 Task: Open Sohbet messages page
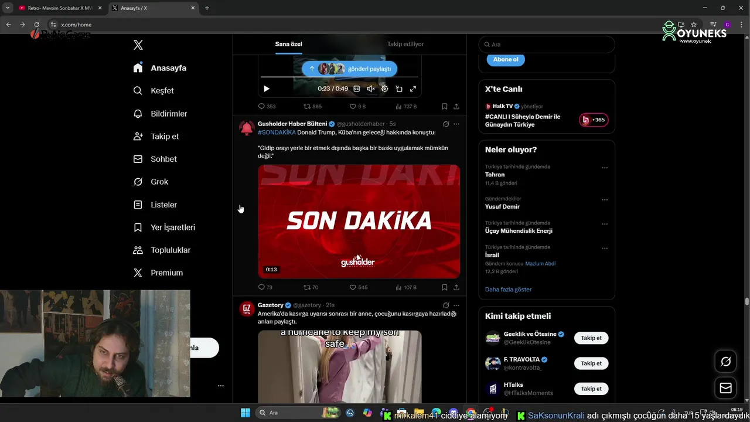click(x=155, y=159)
